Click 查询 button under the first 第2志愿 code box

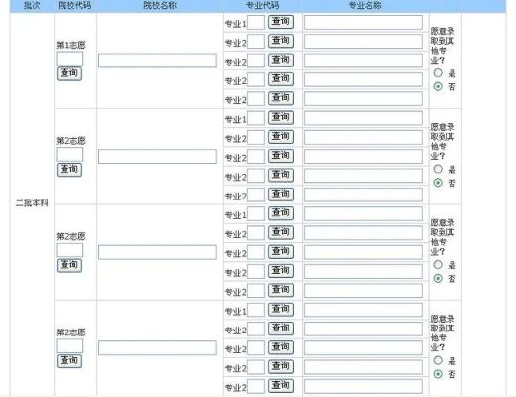[69, 170]
